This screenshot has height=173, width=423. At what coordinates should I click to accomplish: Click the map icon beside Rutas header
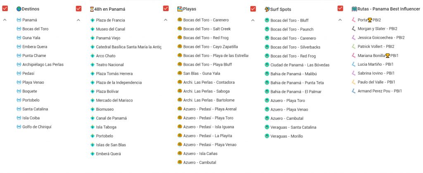pos(354,9)
